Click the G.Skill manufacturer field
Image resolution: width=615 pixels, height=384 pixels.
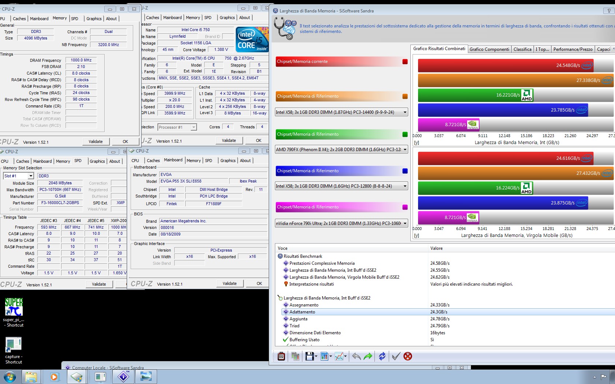pos(60,196)
